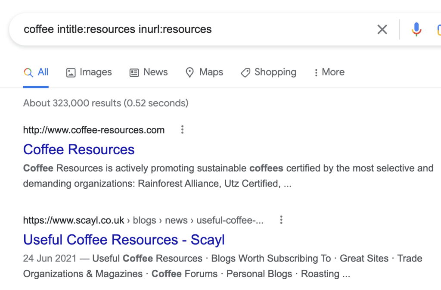Click the Images tab icon

click(x=71, y=72)
